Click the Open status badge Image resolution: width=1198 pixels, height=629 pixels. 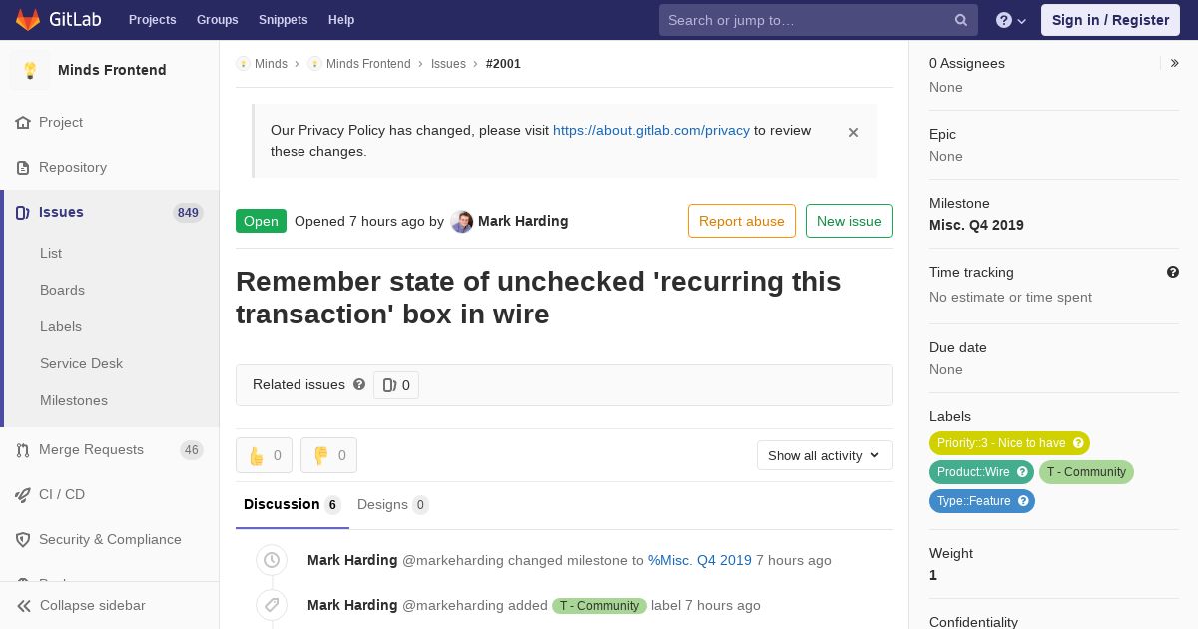pos(261,222)
